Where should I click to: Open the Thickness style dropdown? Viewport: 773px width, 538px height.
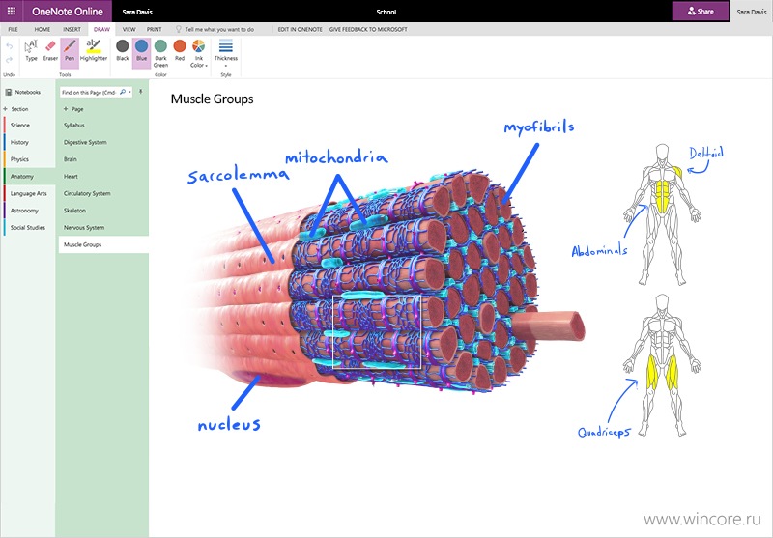click(226, 53)
